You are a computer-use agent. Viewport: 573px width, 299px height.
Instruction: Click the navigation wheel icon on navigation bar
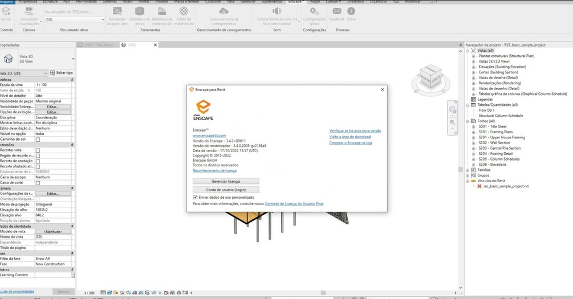[452, 109]
